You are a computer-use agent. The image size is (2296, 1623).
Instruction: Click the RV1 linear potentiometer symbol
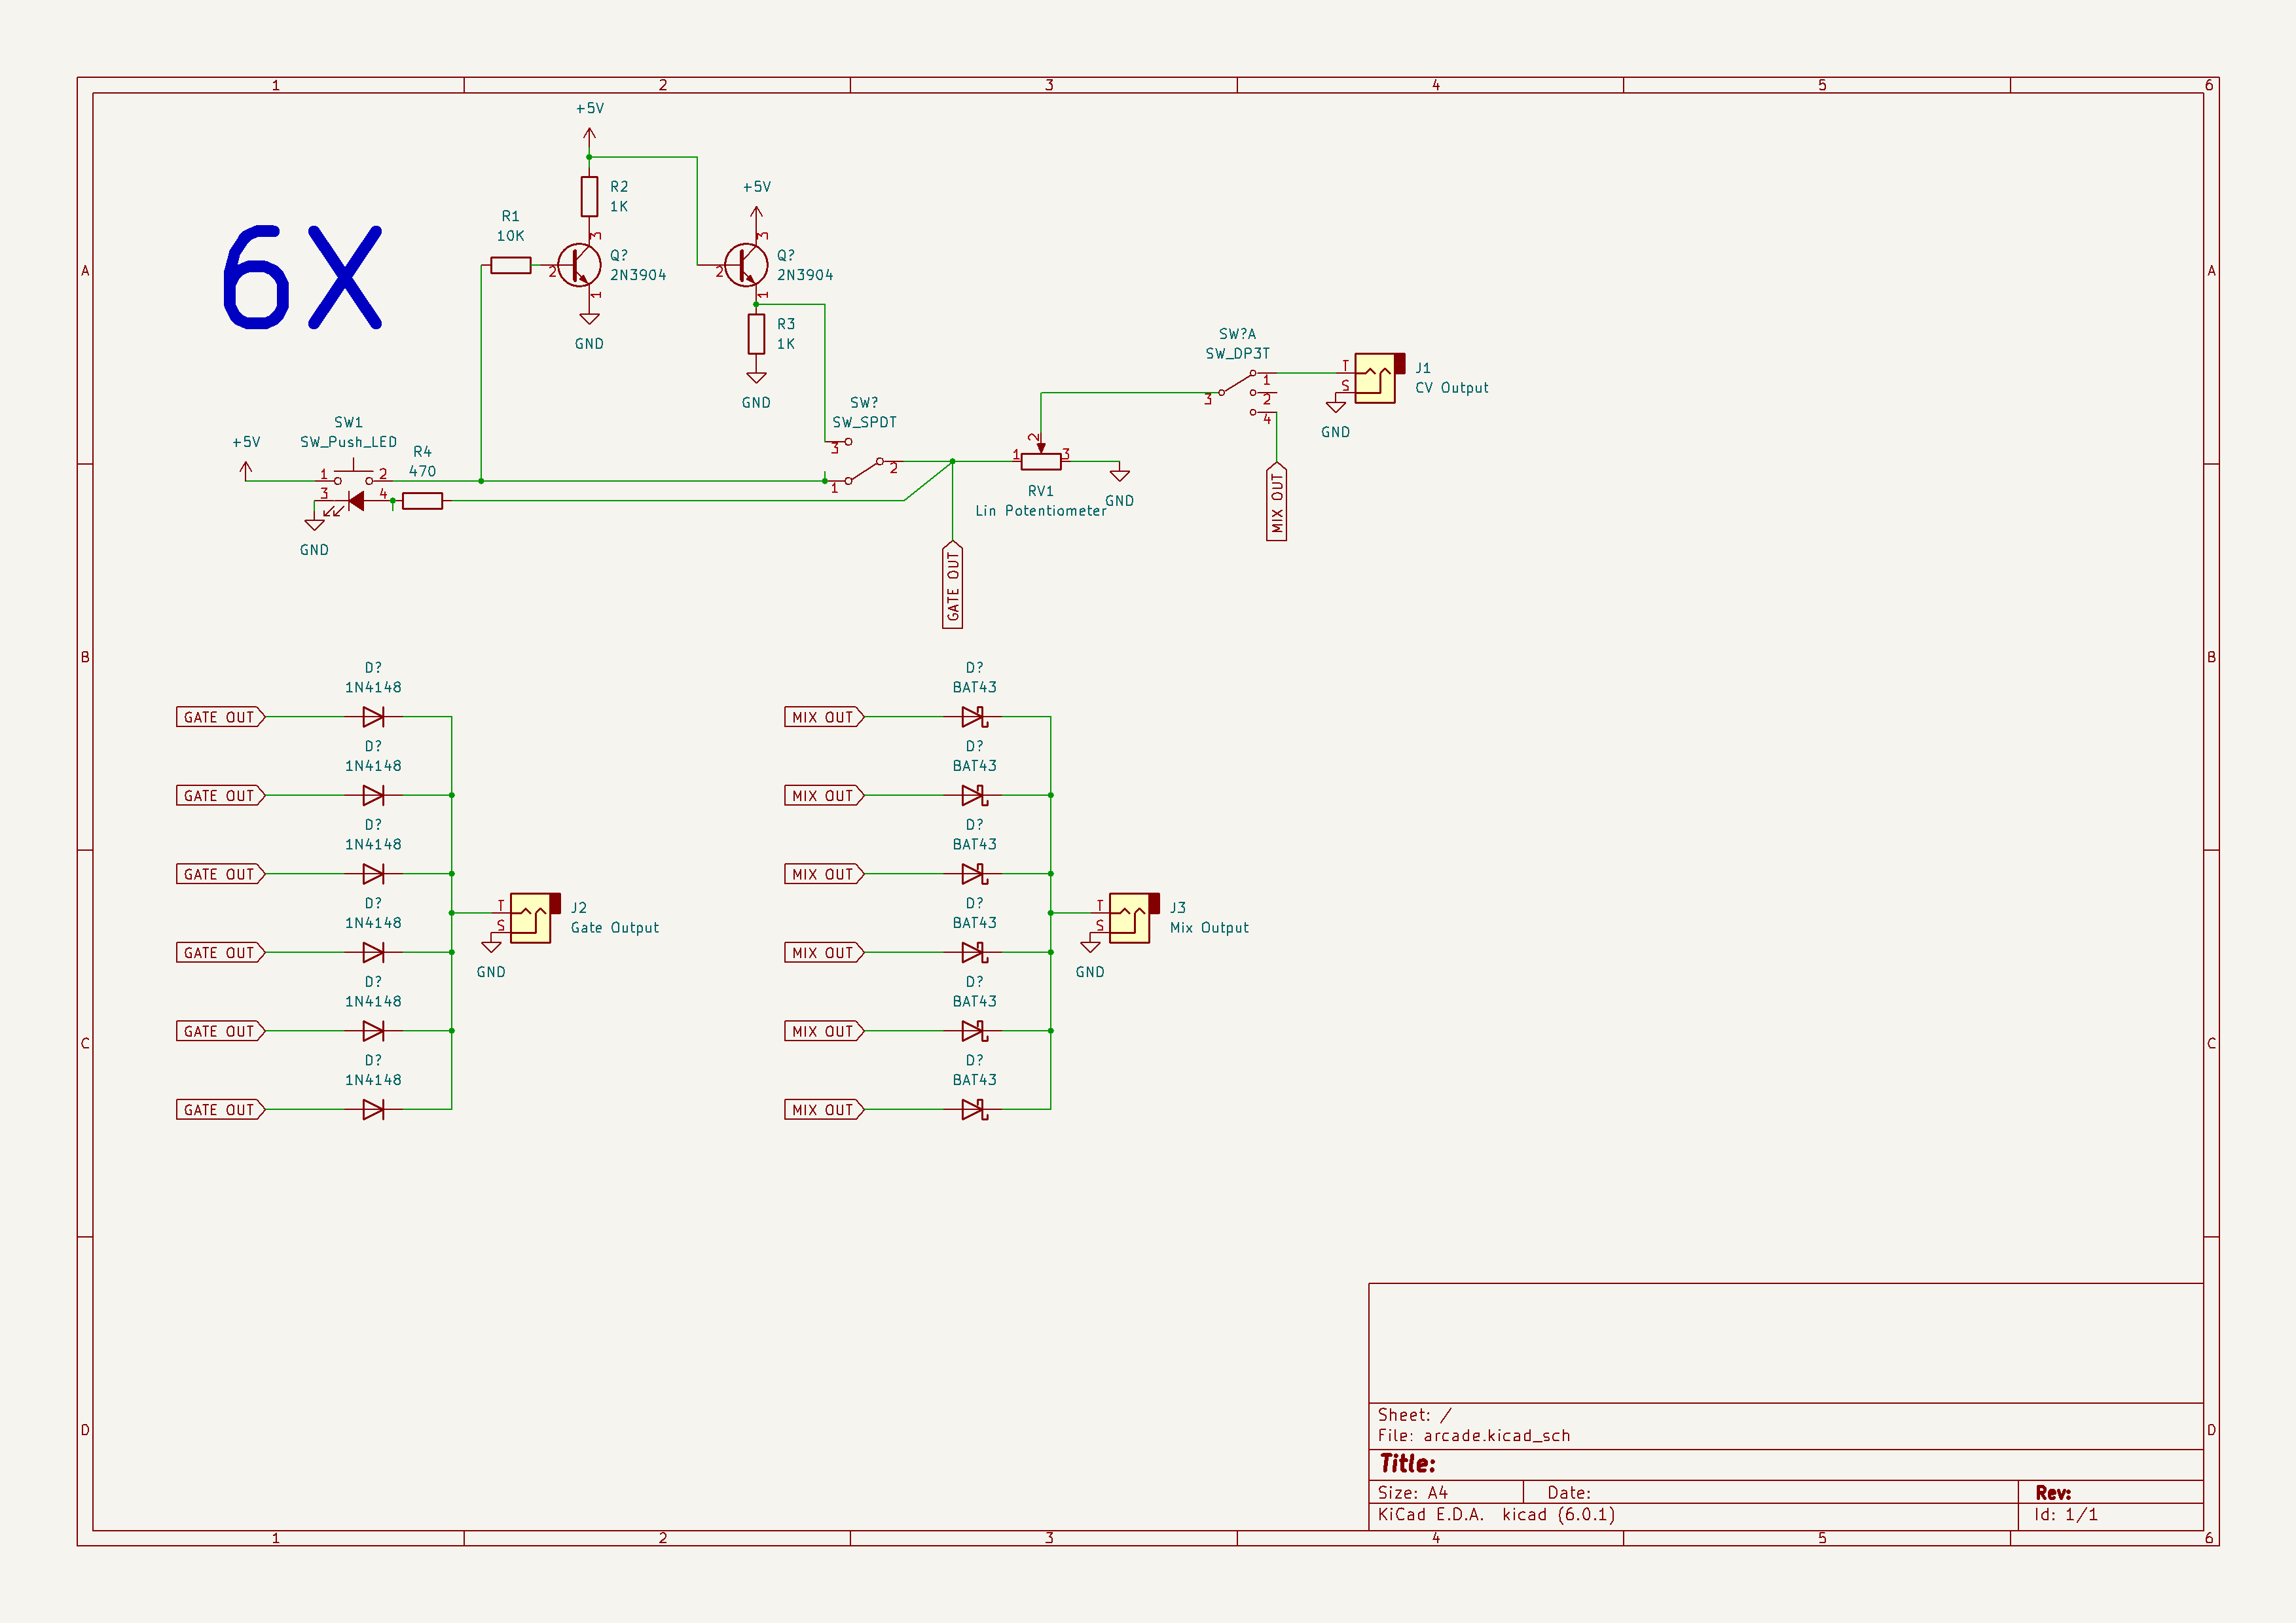(x=1040, y=461)
